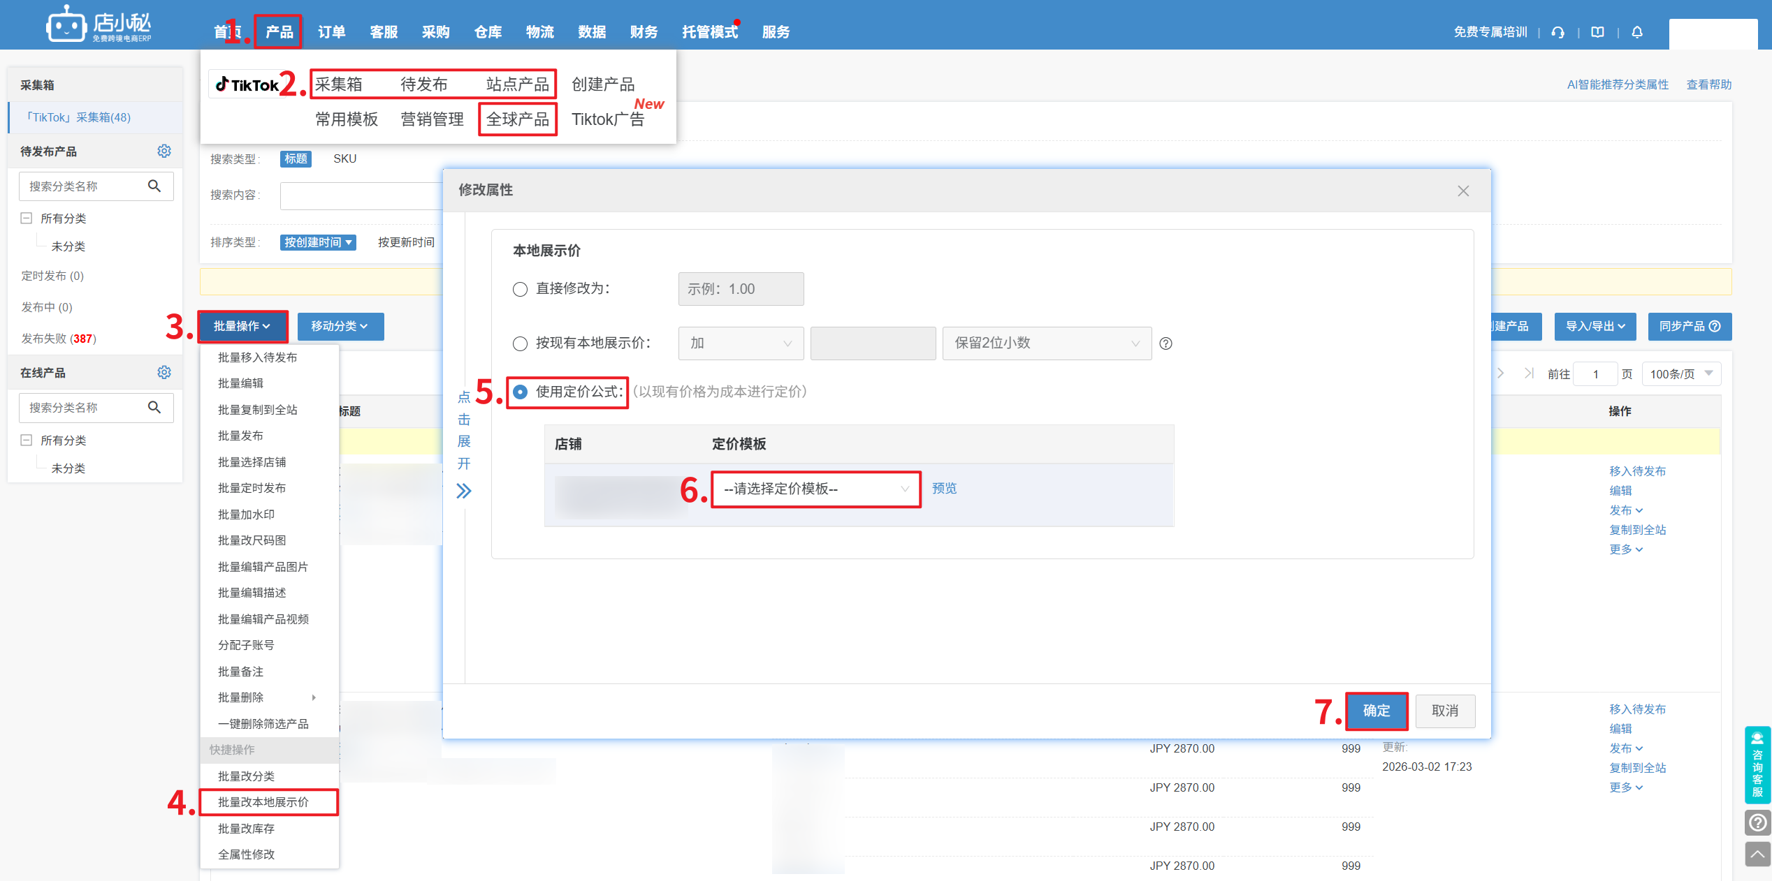
Task: Open the 100条/页 page size dropdown
Action: (x=1680, y=374)
